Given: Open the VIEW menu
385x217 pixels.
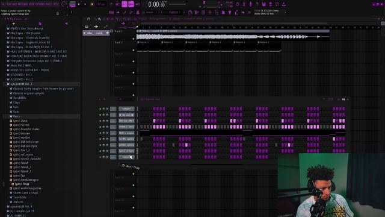Looking at the screenshot, I should pyautogui.click(x=32, y=4).
